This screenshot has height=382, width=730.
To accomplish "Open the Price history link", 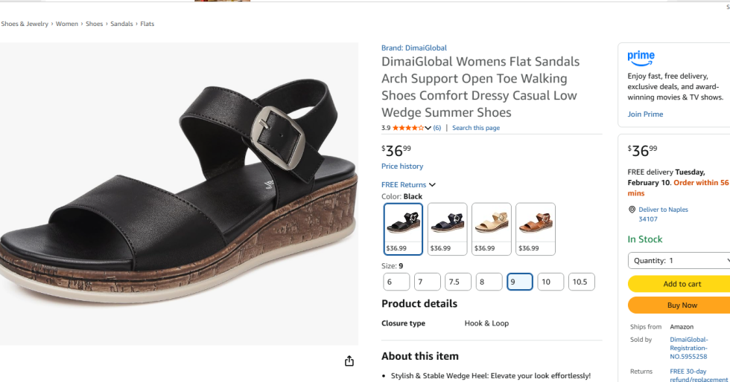I will click(402, 166).
